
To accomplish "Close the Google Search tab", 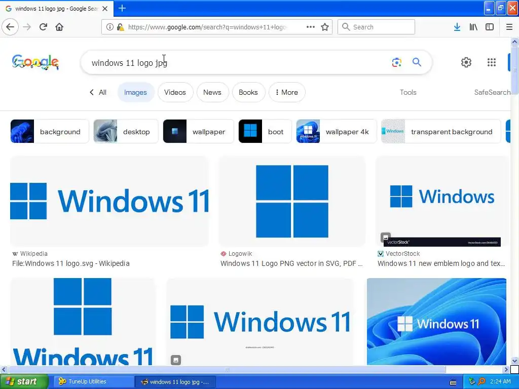I will coord(105,9).
